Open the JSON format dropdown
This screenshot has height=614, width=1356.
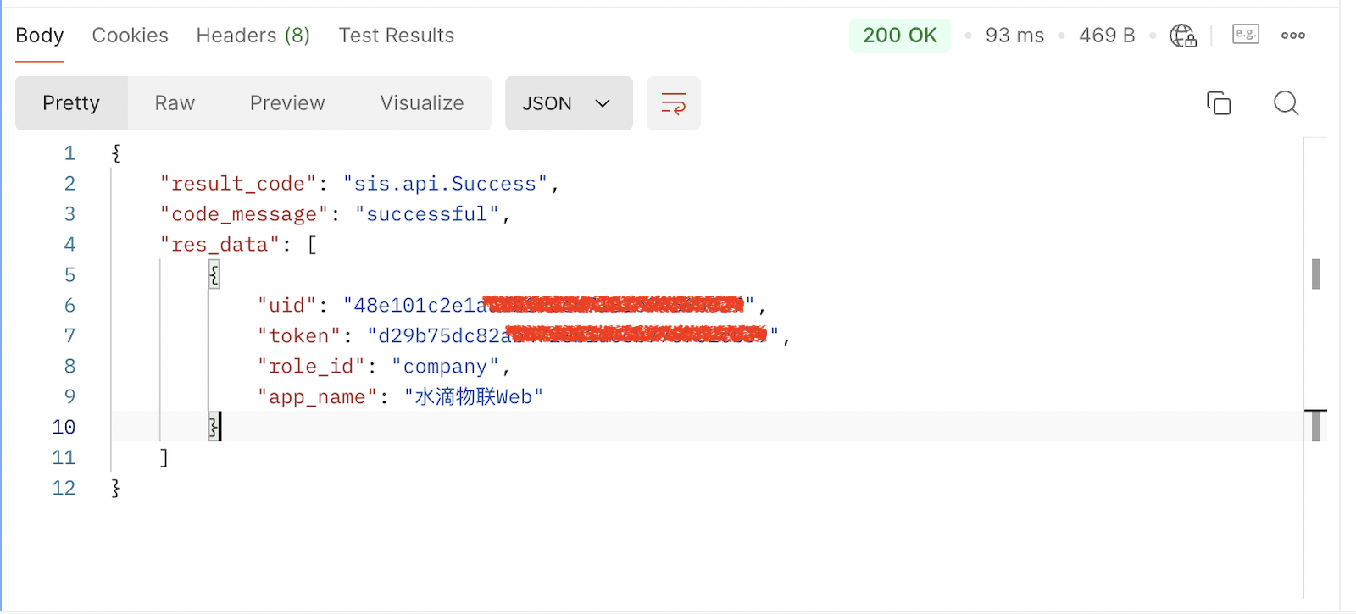click(x=568, y=103)
